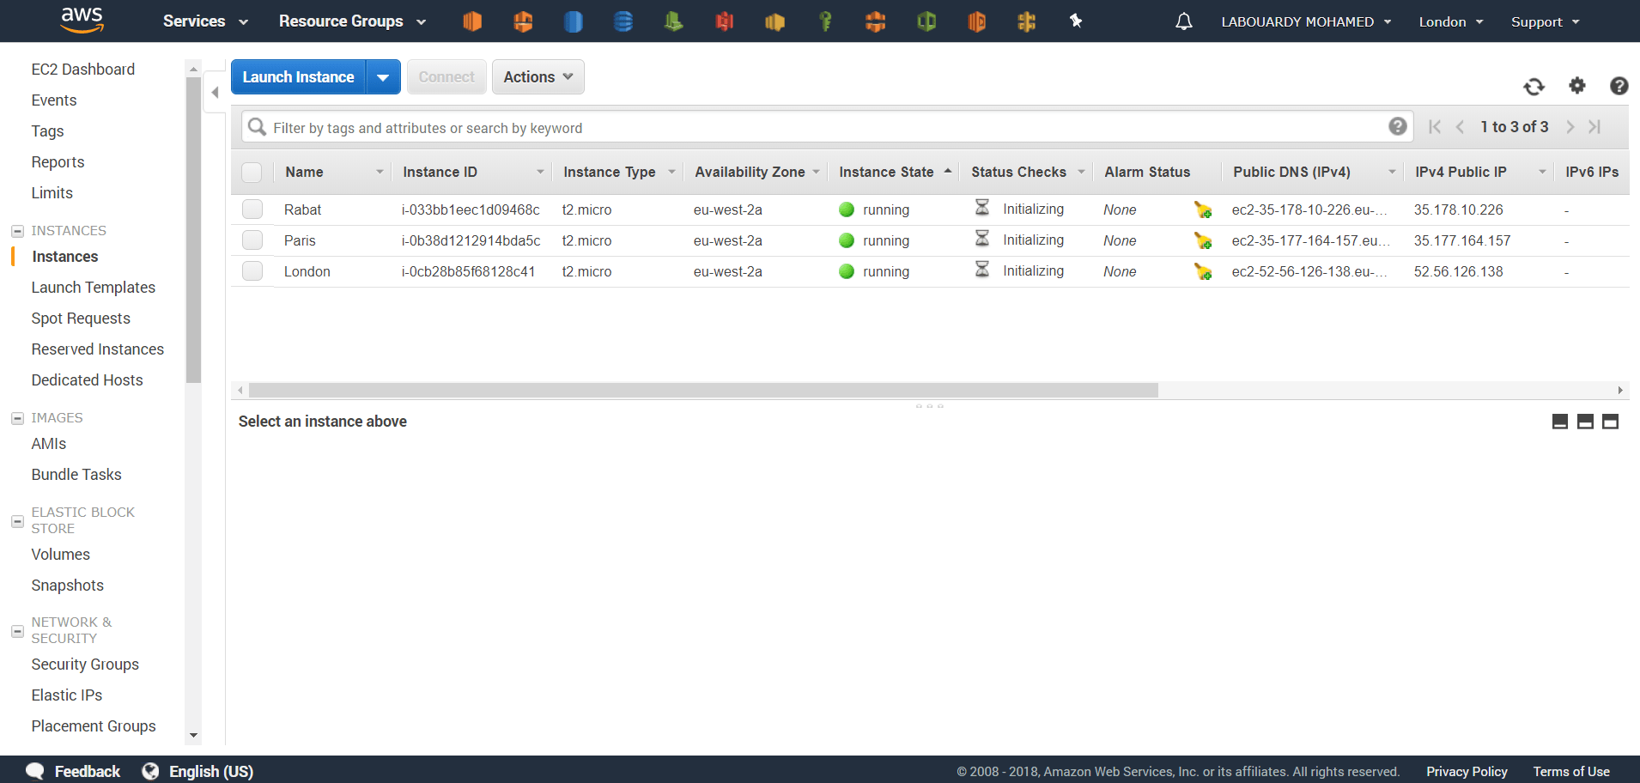Open the first orange EC2 shortcut icon
This screenshot has height=783, width=1640.
[472, 21]
